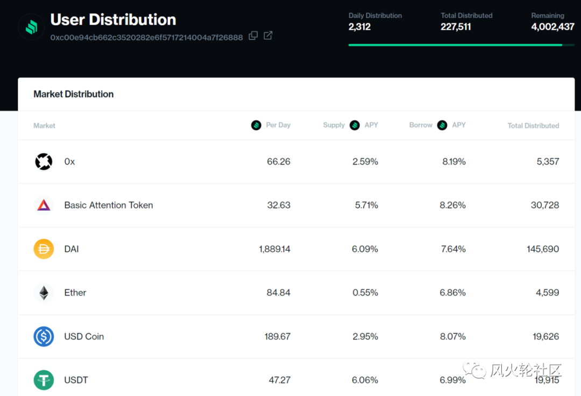Click the 0x token icon
Image resolution: width=581 pixels, height=396 pixels.
tap(44, 161)
